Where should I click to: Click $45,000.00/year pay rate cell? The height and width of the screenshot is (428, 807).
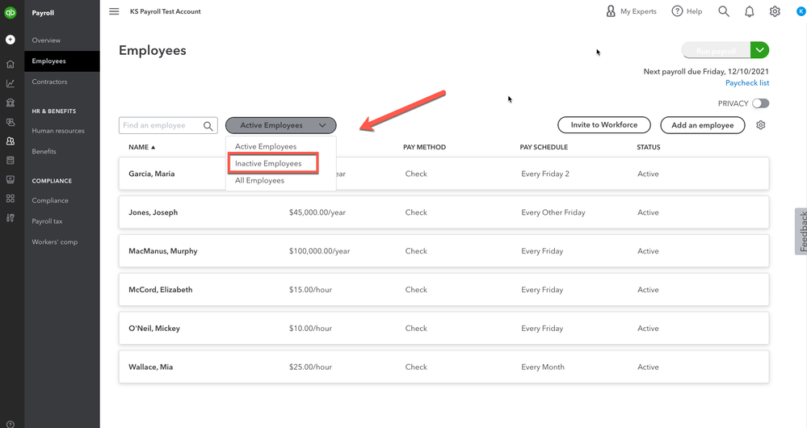317,212
